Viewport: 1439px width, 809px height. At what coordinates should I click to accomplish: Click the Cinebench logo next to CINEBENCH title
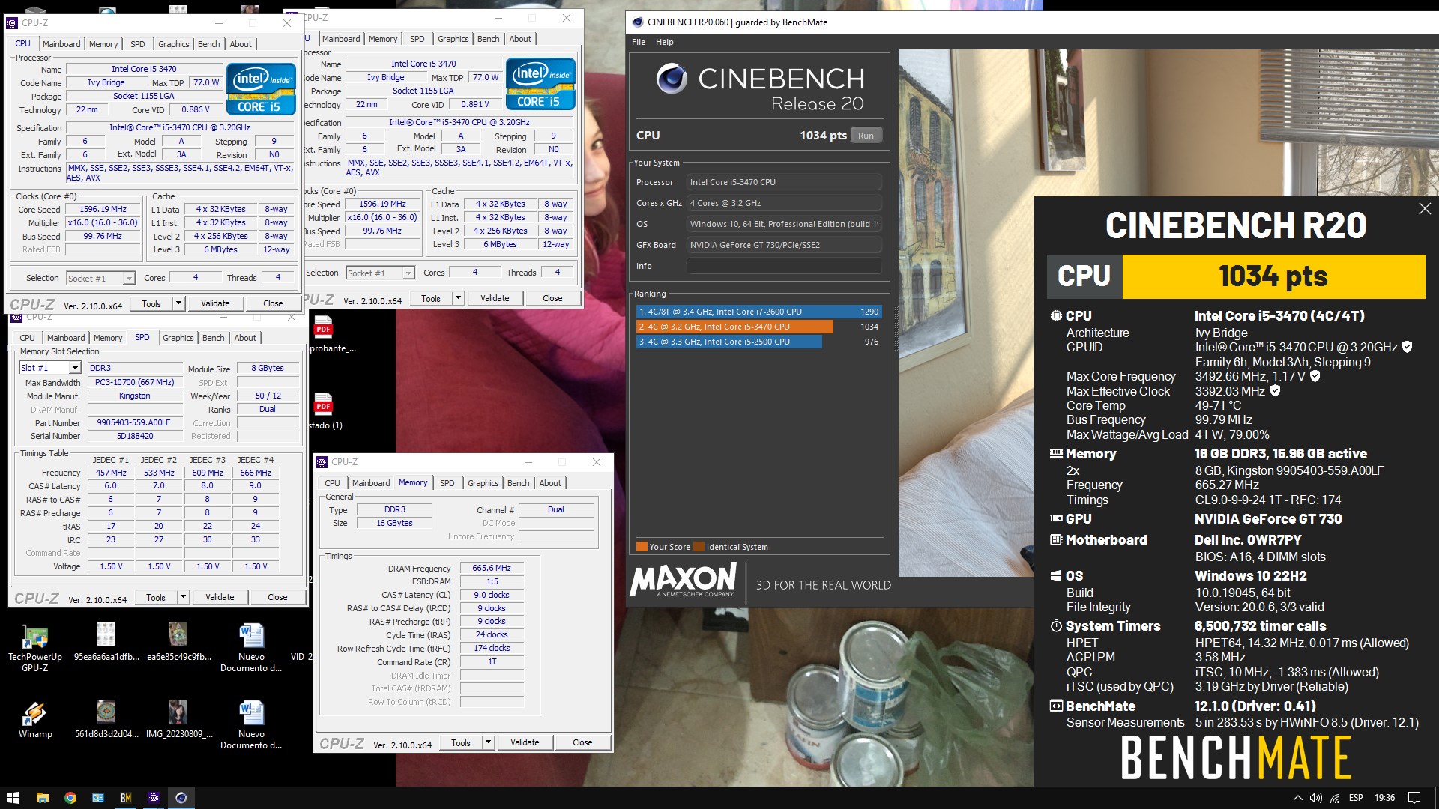(x=672, y=79)
